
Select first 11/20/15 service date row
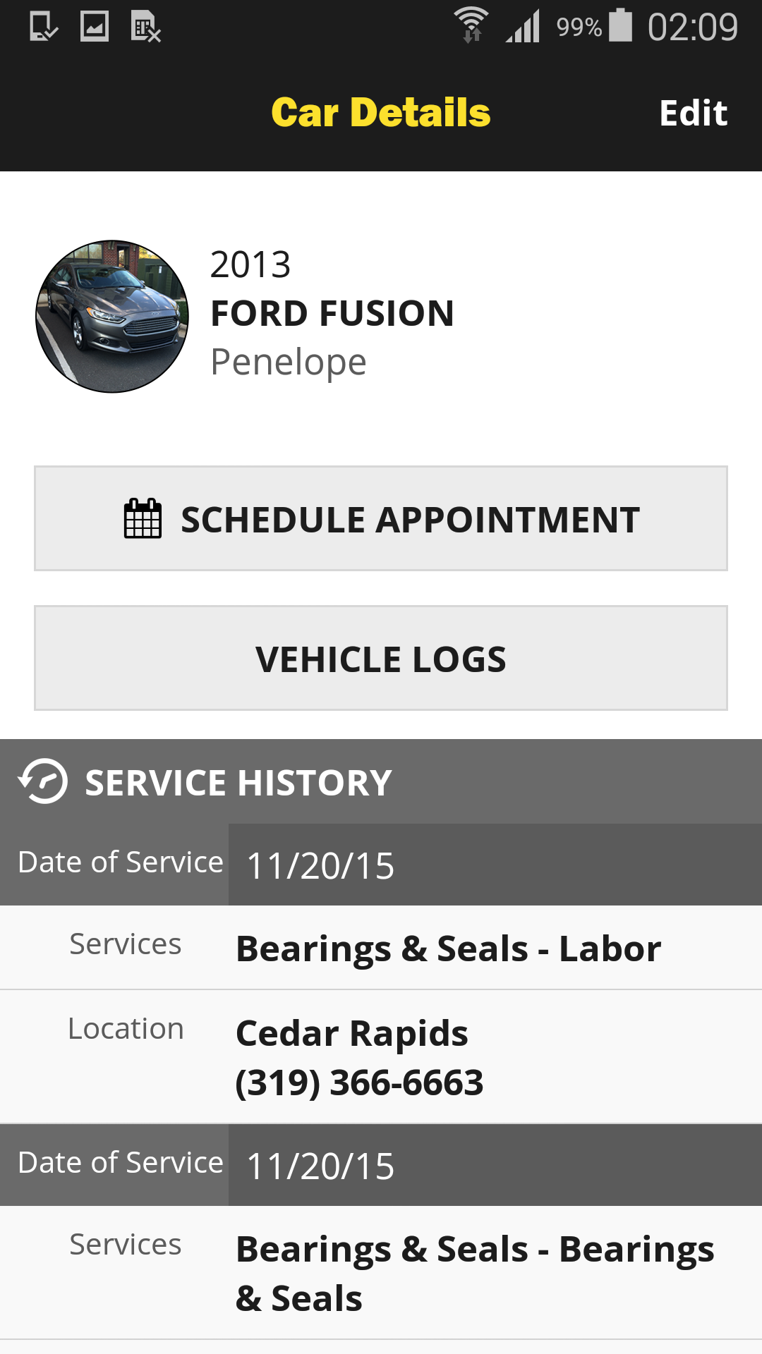(381, 865)
